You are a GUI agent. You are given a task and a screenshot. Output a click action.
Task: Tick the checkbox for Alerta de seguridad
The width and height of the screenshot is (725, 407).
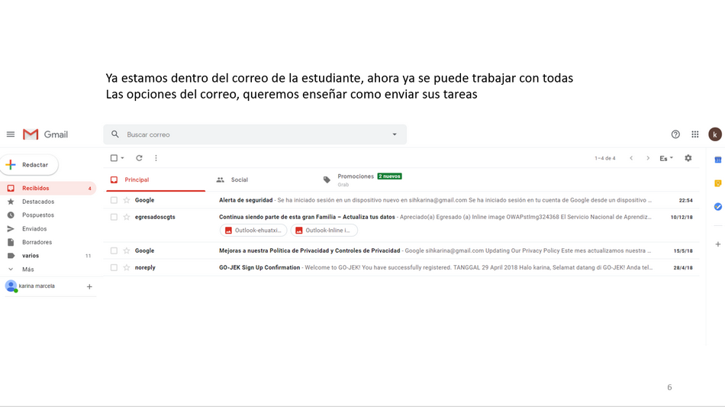(114, 200)
